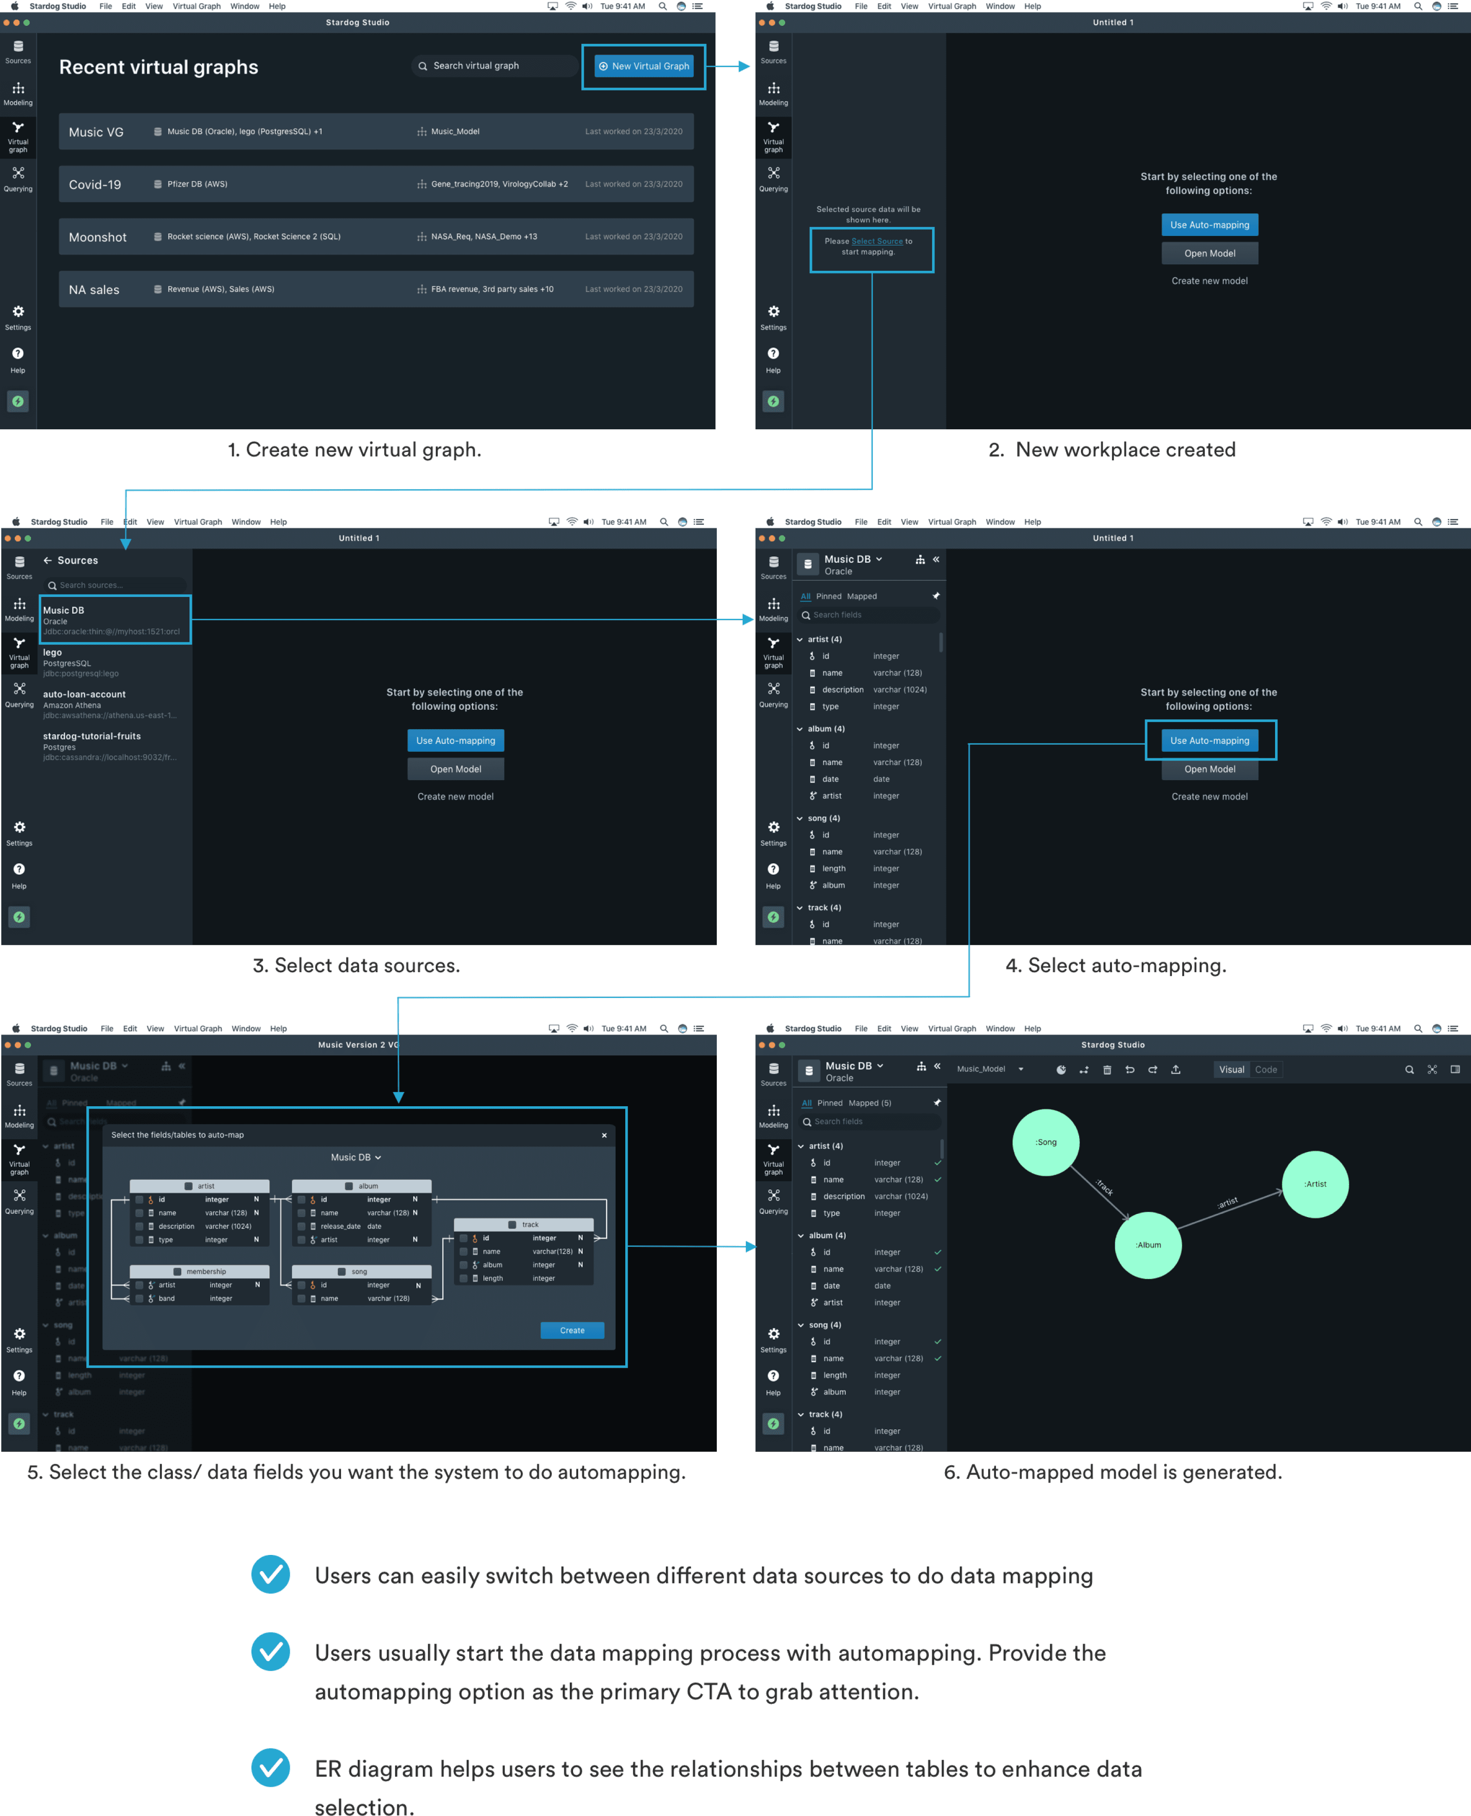Viewport: 1471px width, 1816px height.
Task: Click the back arrow next to Sources heading
Action: tap(49, 561)
